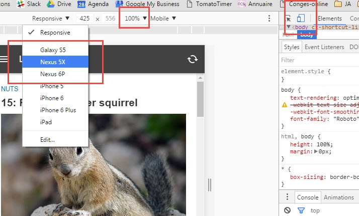The width and height of the screenshot is (359, 216).
Task: Choose iPad from device list
Action: (55, 122)
